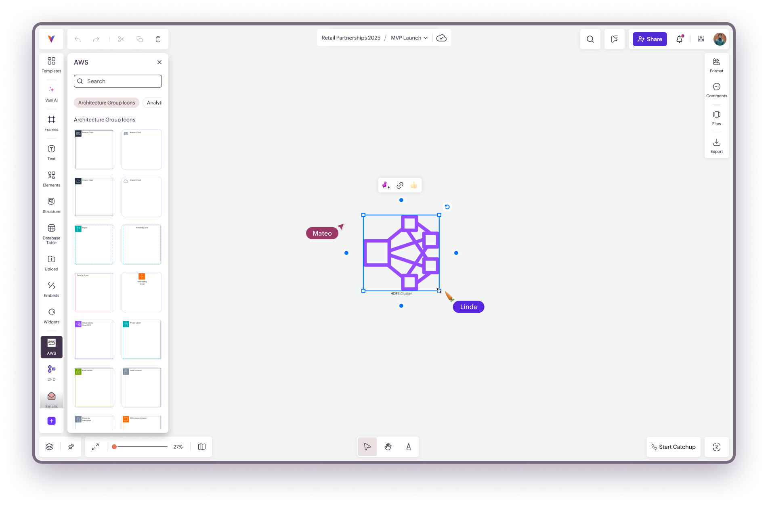
Task: Cut selection with the scissors icon
Action: (121, 39)
